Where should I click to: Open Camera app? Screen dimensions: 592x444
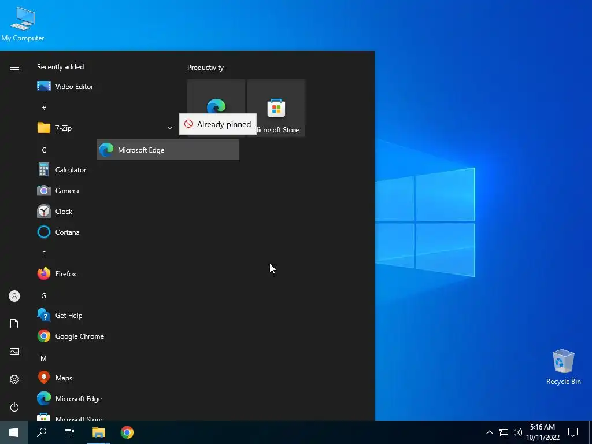click(x=105, y=191)
